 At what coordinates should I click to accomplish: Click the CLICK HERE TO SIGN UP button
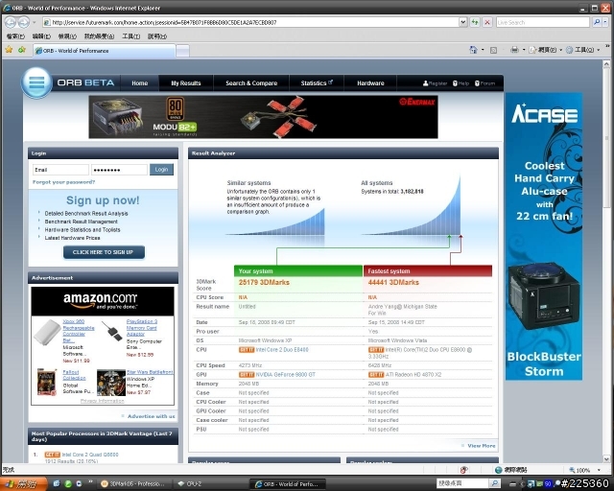(x=104, y=252)
